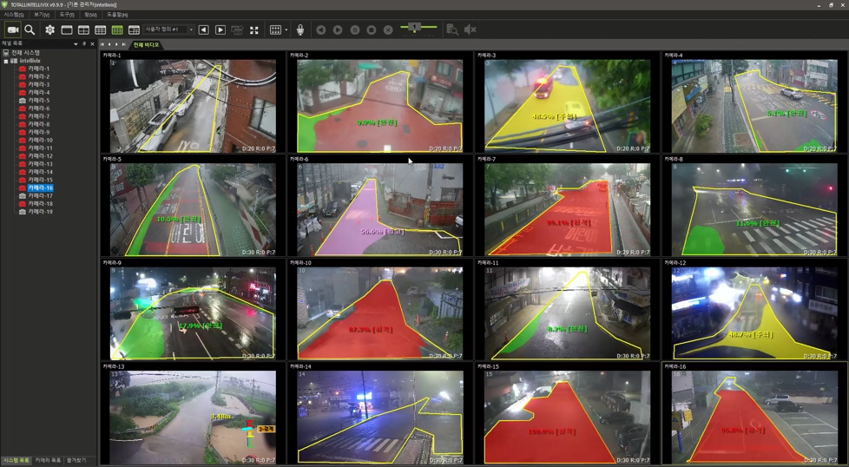Select the 전체 비디오 tab
The width and height of the screenshot is (849, 467).
coord(146,44)
